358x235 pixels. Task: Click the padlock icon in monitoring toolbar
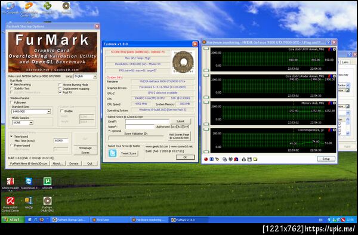click(x=243, y=159)
